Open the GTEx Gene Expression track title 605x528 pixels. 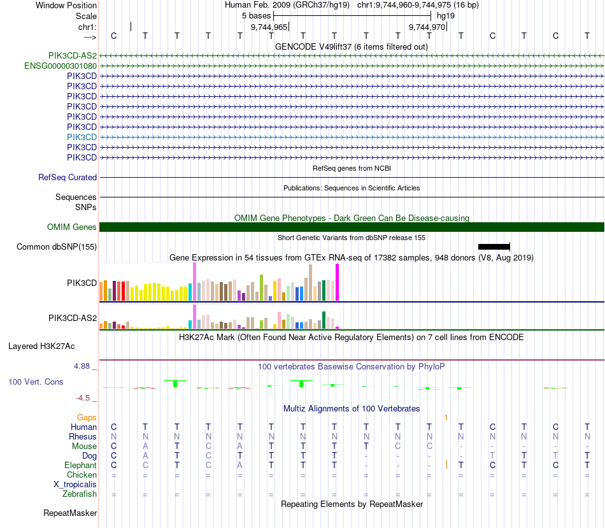point(352,257)
